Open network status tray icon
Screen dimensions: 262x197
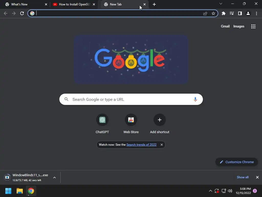224,191
